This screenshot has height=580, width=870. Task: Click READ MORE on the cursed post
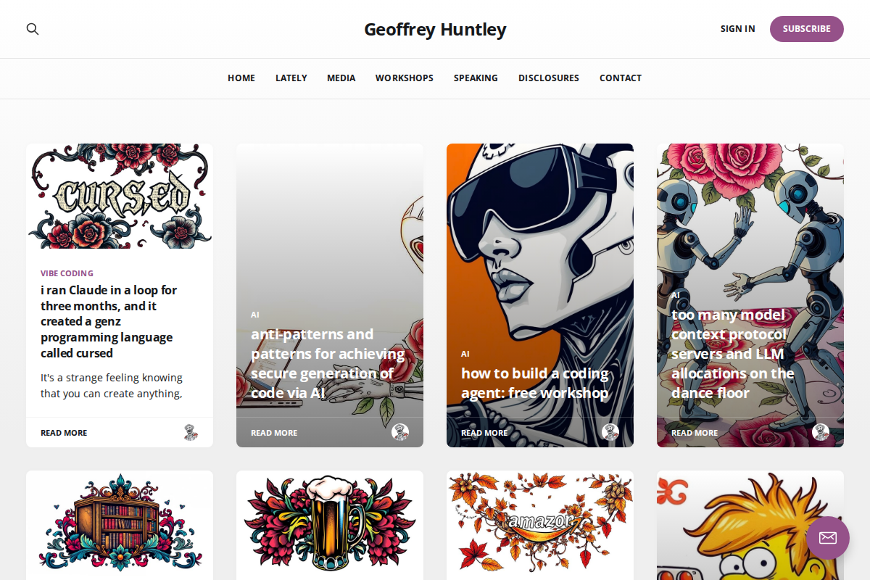64,433
